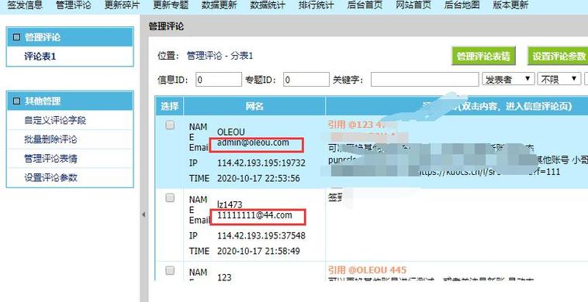The image size is (588, 302).
Task: Go to 网站首页
Action: pyautogui.click(x=413, y=5)
